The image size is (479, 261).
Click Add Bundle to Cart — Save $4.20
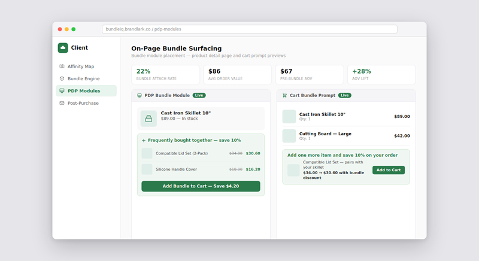click(201, 186)
